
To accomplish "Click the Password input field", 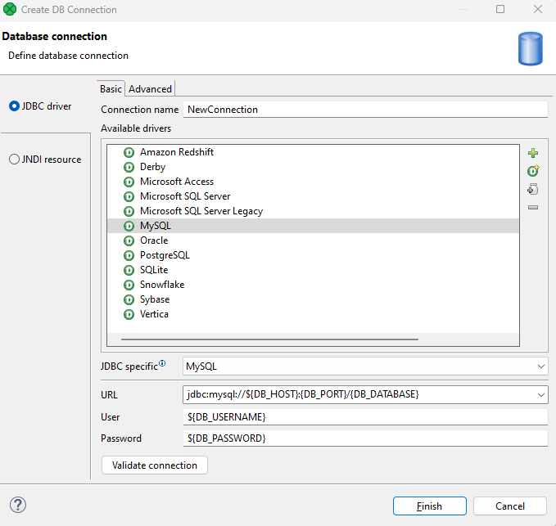I will tap(365, 438).
